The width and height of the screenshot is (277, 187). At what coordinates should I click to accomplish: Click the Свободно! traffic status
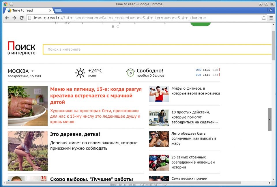[x=150, y=71]
